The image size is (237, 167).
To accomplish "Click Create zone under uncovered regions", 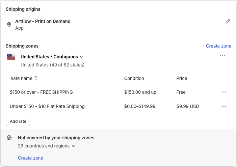I will [30, 158].
